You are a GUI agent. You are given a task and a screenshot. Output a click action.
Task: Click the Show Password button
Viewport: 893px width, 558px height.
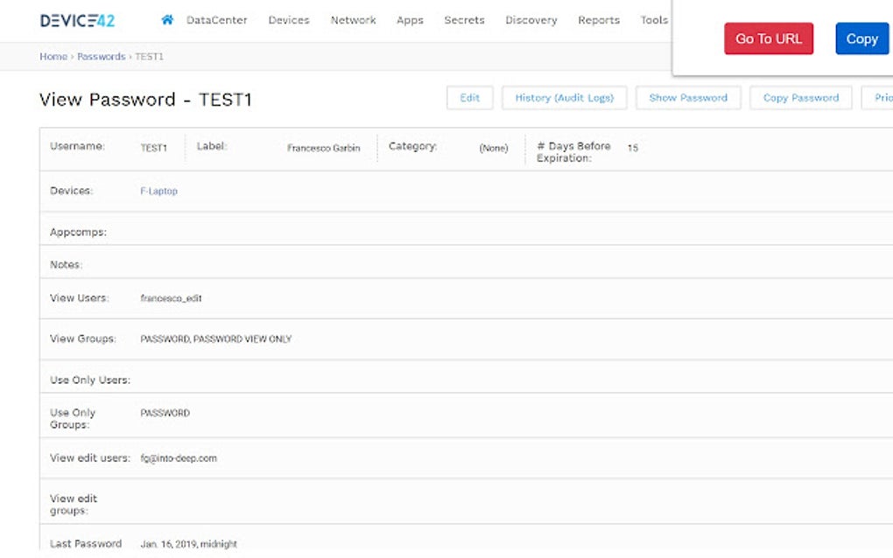(x=688, y=98)
